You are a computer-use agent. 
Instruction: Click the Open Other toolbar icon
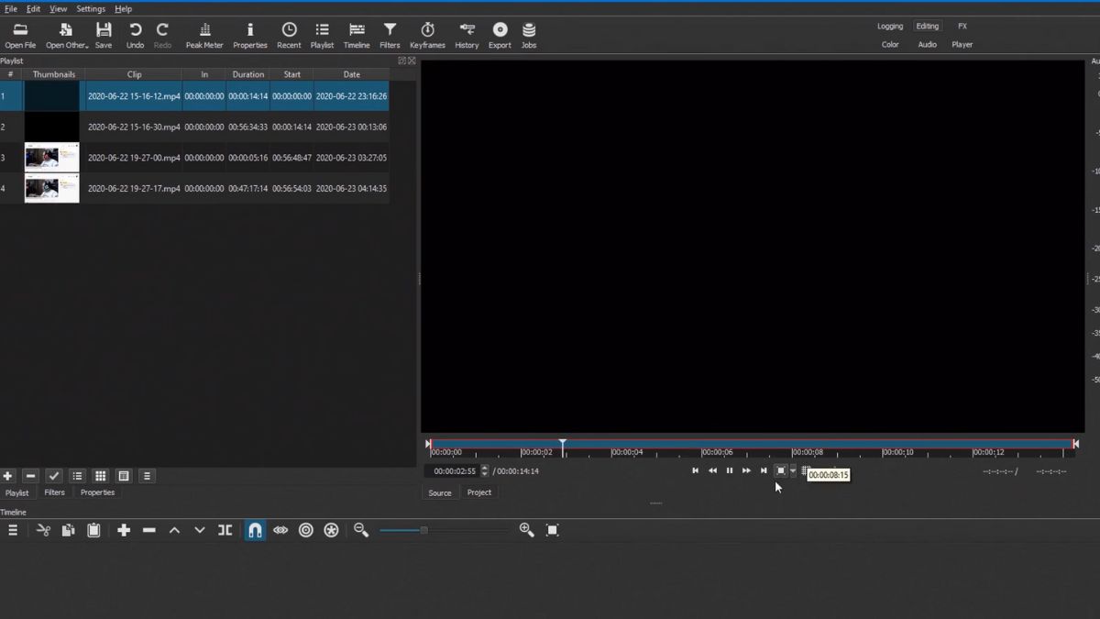pyautogui.click(x=67, y=36)
